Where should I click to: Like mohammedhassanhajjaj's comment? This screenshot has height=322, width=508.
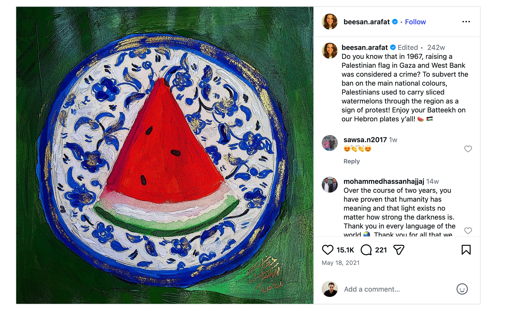click(x=468, y=231)
